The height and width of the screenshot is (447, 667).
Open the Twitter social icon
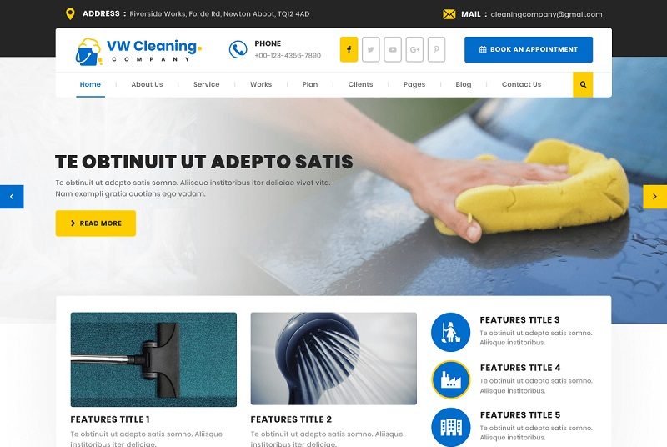pos(370,49)
